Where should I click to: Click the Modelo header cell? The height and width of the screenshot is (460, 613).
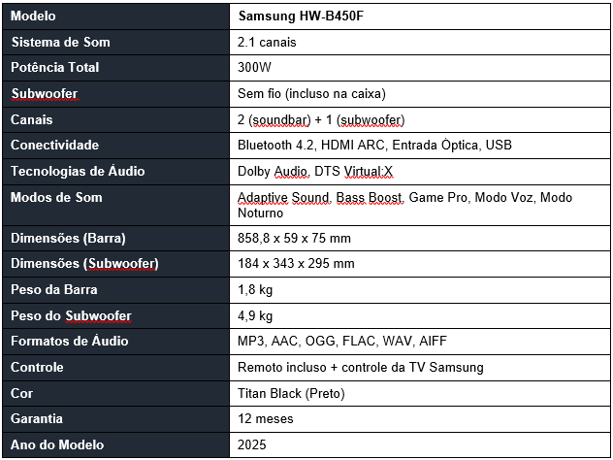click(115, 16)
